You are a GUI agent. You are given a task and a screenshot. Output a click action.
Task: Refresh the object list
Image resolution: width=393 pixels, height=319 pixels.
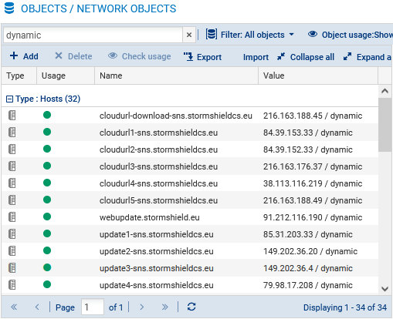tap(191, 307)
